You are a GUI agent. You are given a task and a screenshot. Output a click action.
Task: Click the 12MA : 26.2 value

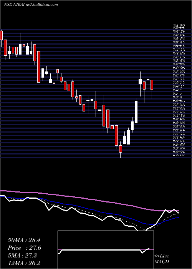pos(24,263)
